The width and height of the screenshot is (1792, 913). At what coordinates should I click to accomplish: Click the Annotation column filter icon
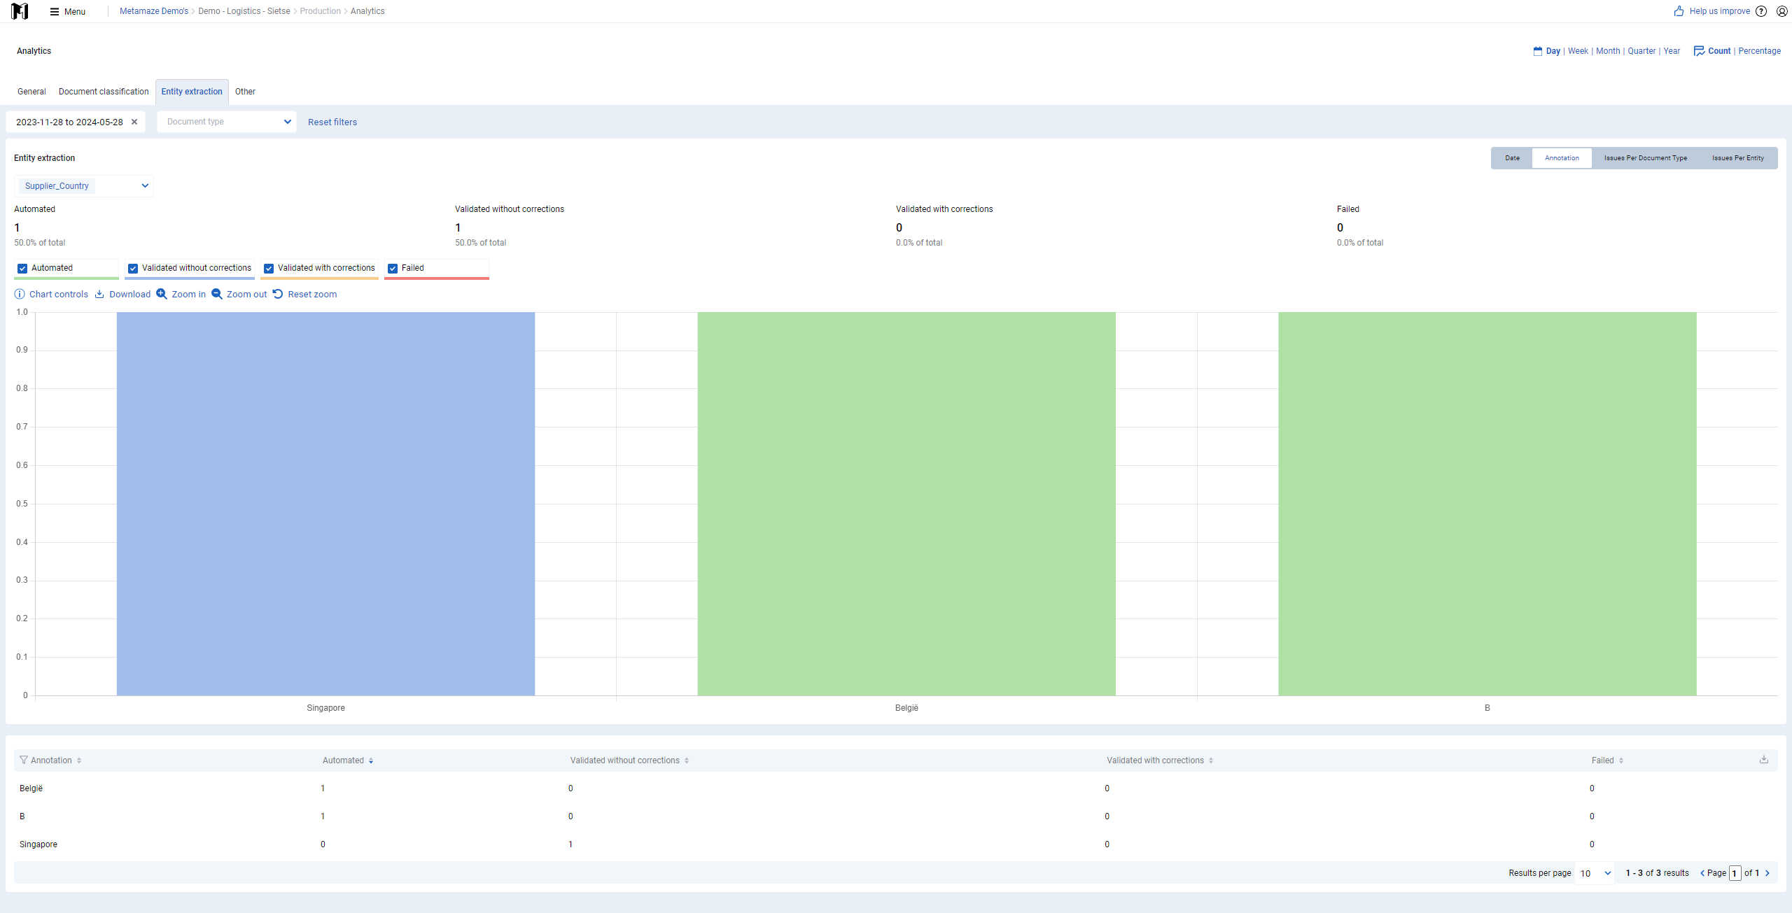point(24,760)
